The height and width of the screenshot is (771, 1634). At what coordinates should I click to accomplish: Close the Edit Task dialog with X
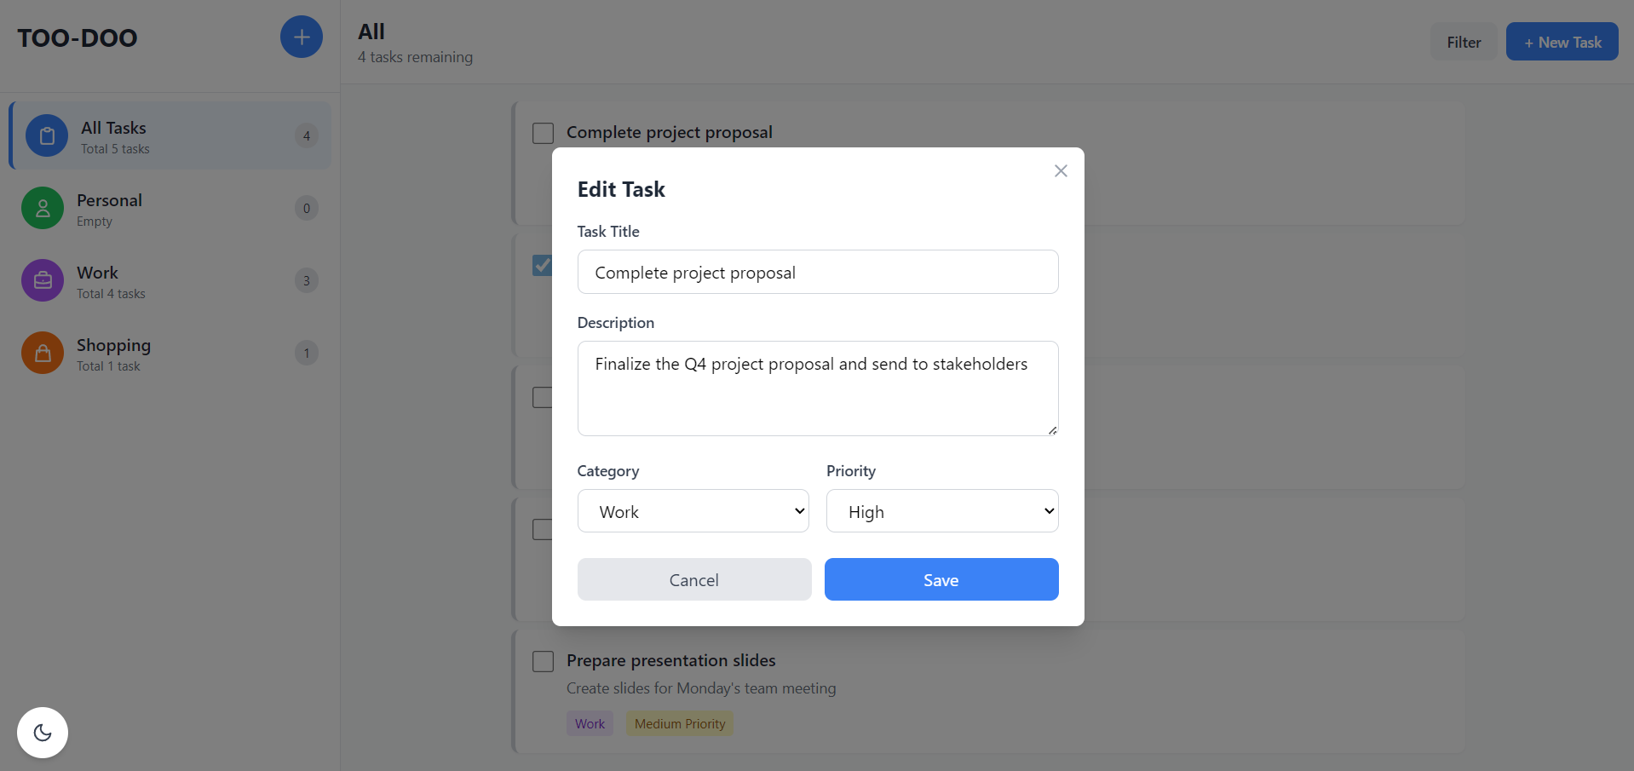(1061, 171)
